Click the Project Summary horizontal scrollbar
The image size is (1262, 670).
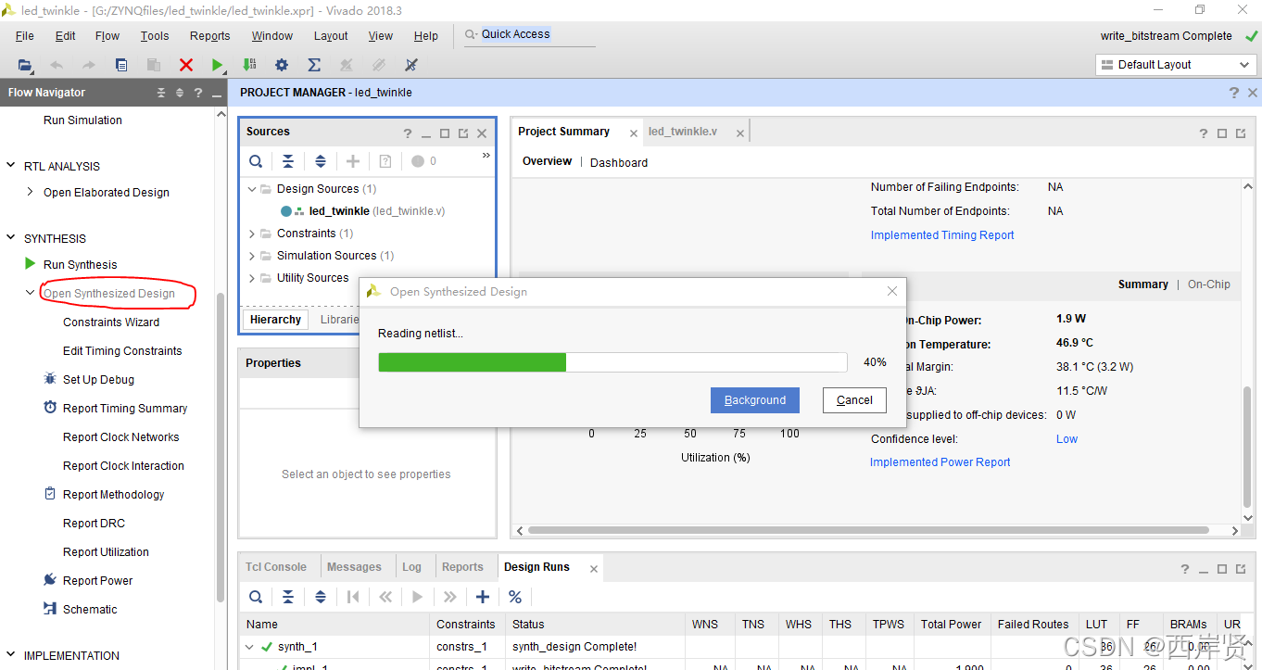tap(868, 530)
